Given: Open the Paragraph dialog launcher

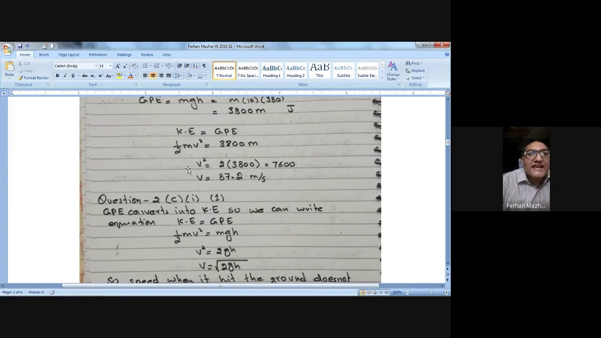Looking at the screenshot, I should click(x=206, y=84).
